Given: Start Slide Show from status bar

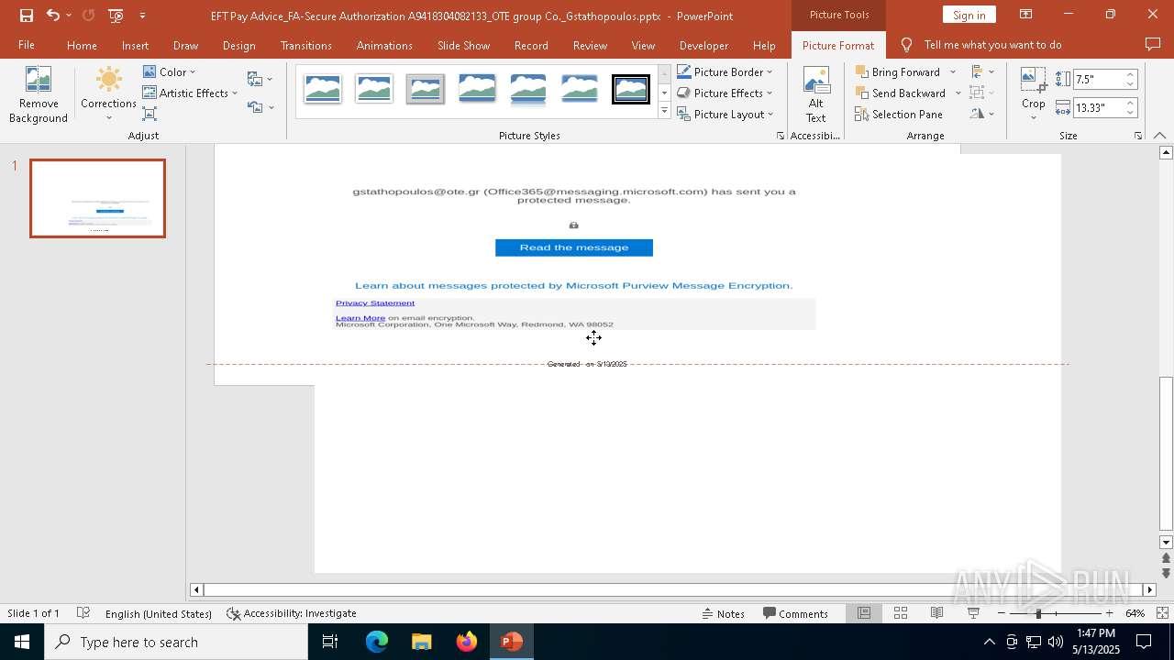Looking at the screenshot, I should (973, 613).
